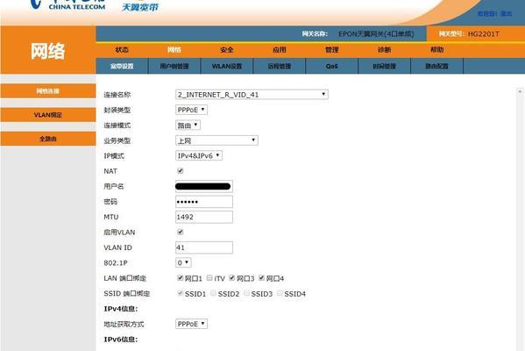Open the 连接名称 connection dropdown
525x351 pixels.
click(252, 95)
